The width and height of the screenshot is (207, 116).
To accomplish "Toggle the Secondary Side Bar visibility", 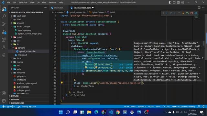I will pyautogui.click(x=178, y=2).
